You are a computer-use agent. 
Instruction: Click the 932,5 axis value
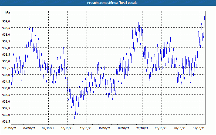[x=6, y=108]
